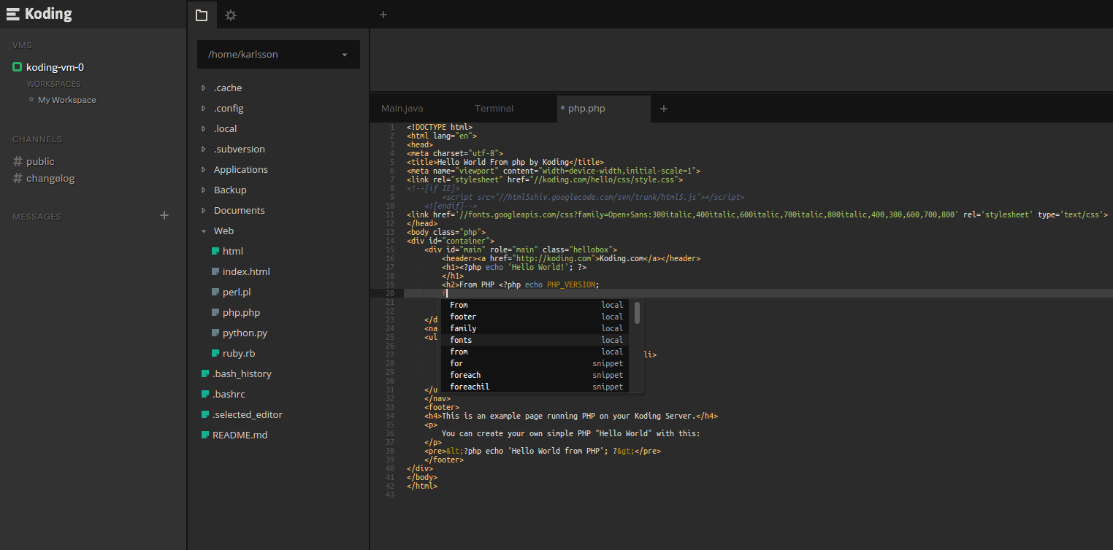This screenshot has height=550, width=1113.
Task: Open the README.md file icon
Action: coord(205,435)
